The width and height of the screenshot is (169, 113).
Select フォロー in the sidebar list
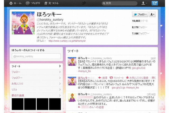36,72
